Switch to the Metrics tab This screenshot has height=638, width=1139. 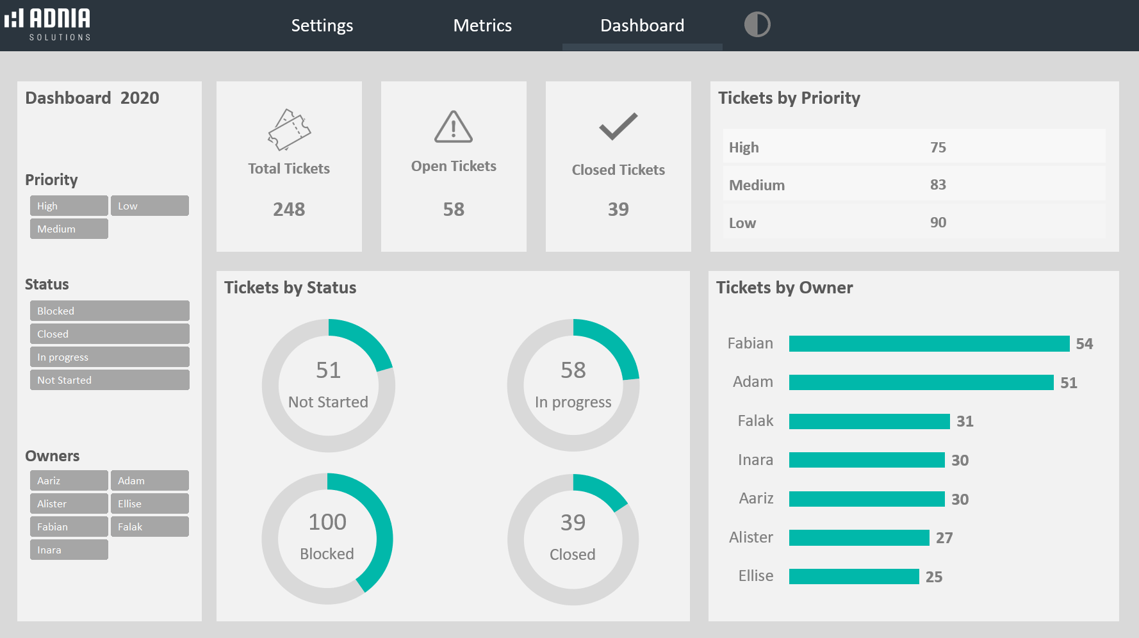pos(482,26)
